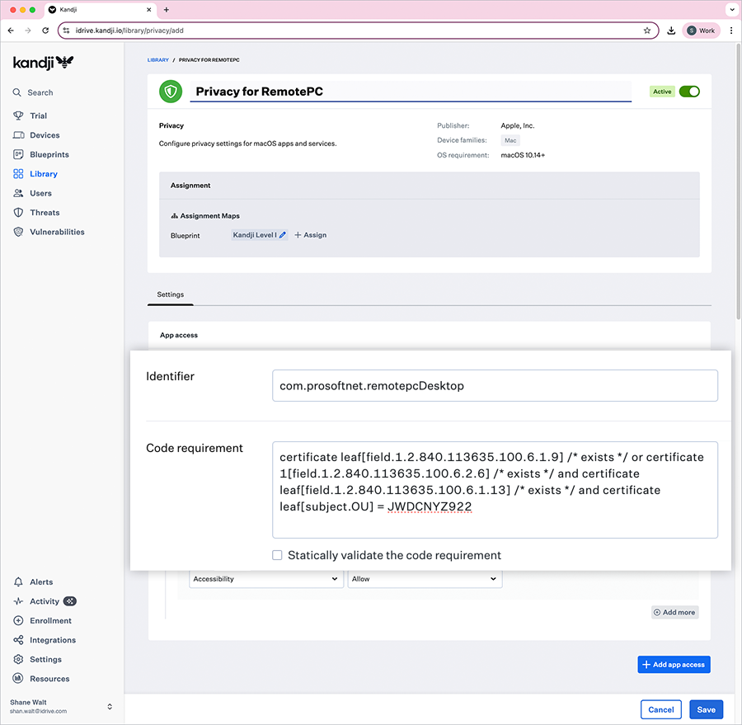Select the Settings tab
Image resolution: width=742 pixels, height=725 pixels.
[171, 294]
